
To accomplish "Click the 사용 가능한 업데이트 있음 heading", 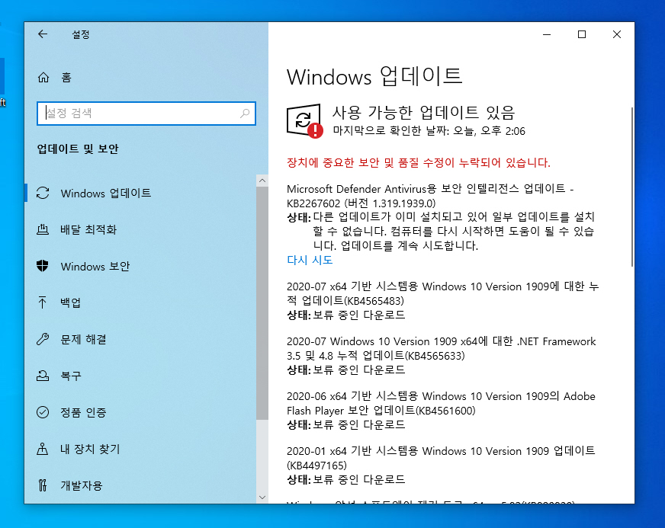I will 423,112.
